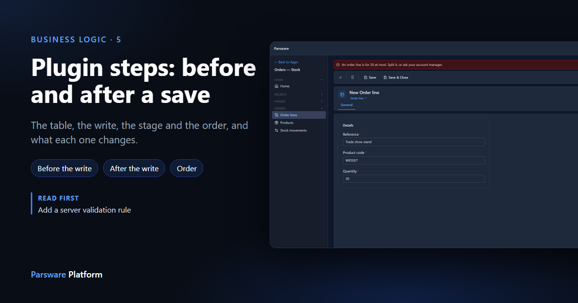The image size is (578, 303).
Task: Click the Save button
Action: [370, 77]
